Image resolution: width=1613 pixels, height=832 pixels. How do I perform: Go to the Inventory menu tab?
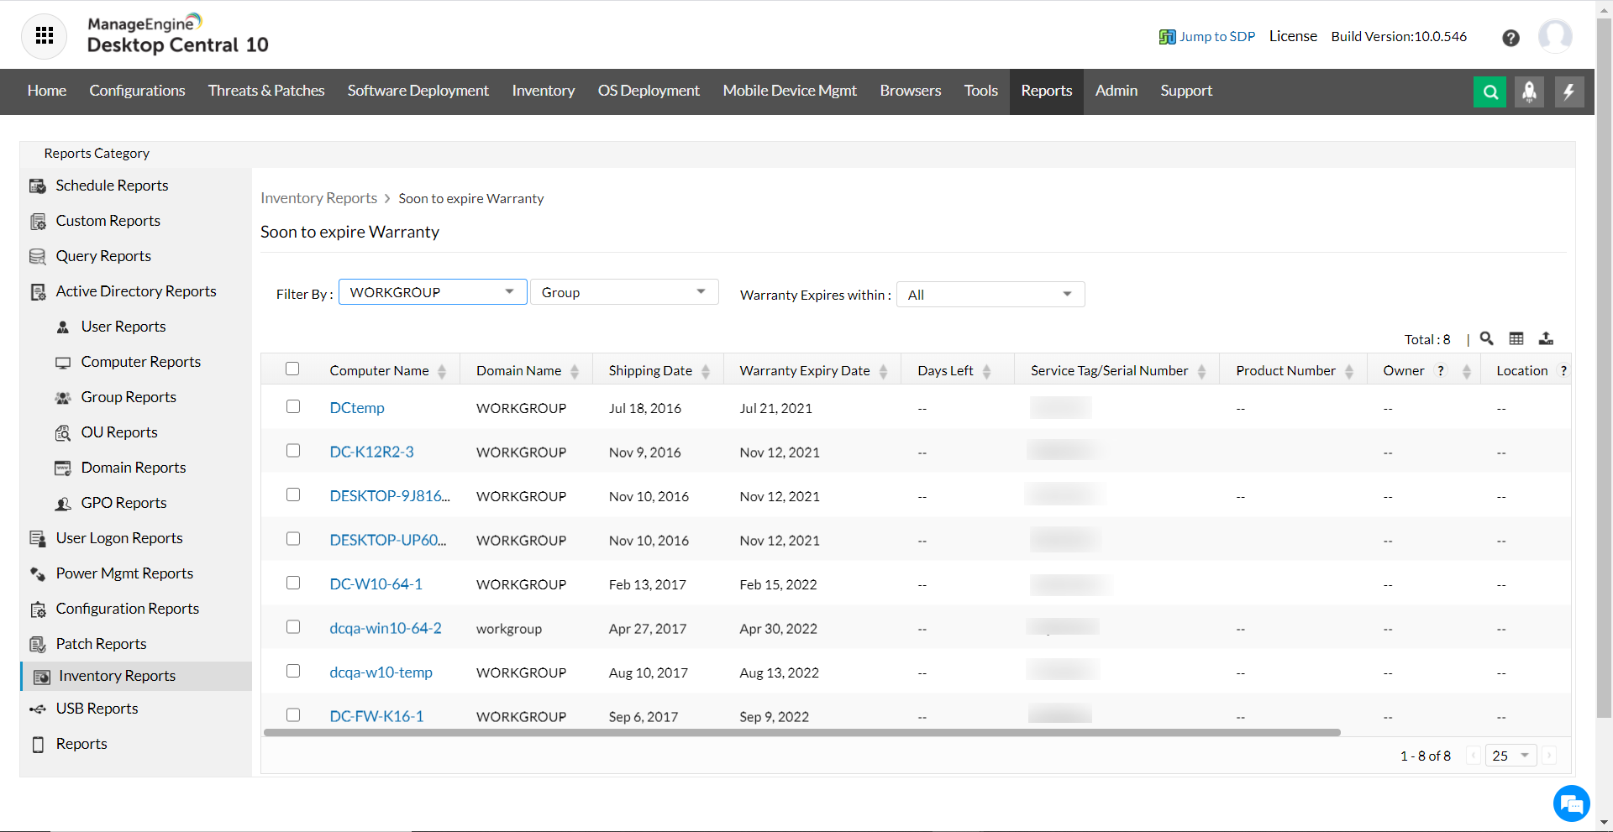tap(543, 91)
